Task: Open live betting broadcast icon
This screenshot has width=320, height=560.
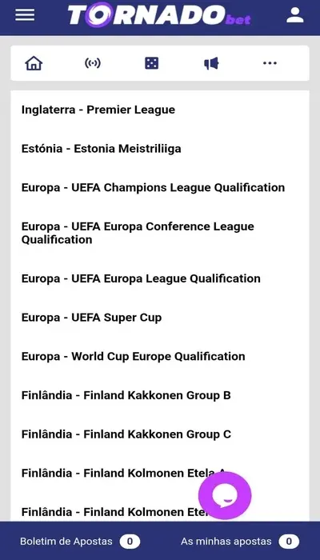Action: click(x=93, y=63)
